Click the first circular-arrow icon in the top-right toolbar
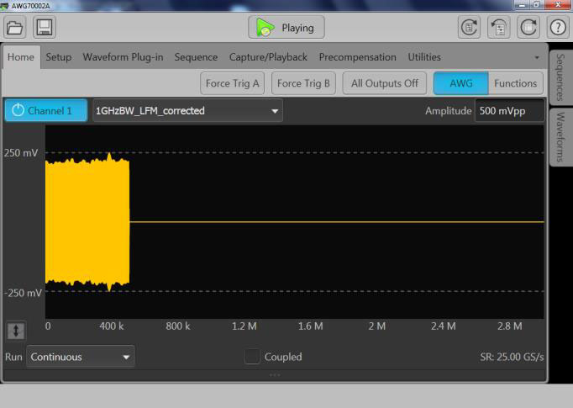The image size is (573, 408). (x=469, y=27)
